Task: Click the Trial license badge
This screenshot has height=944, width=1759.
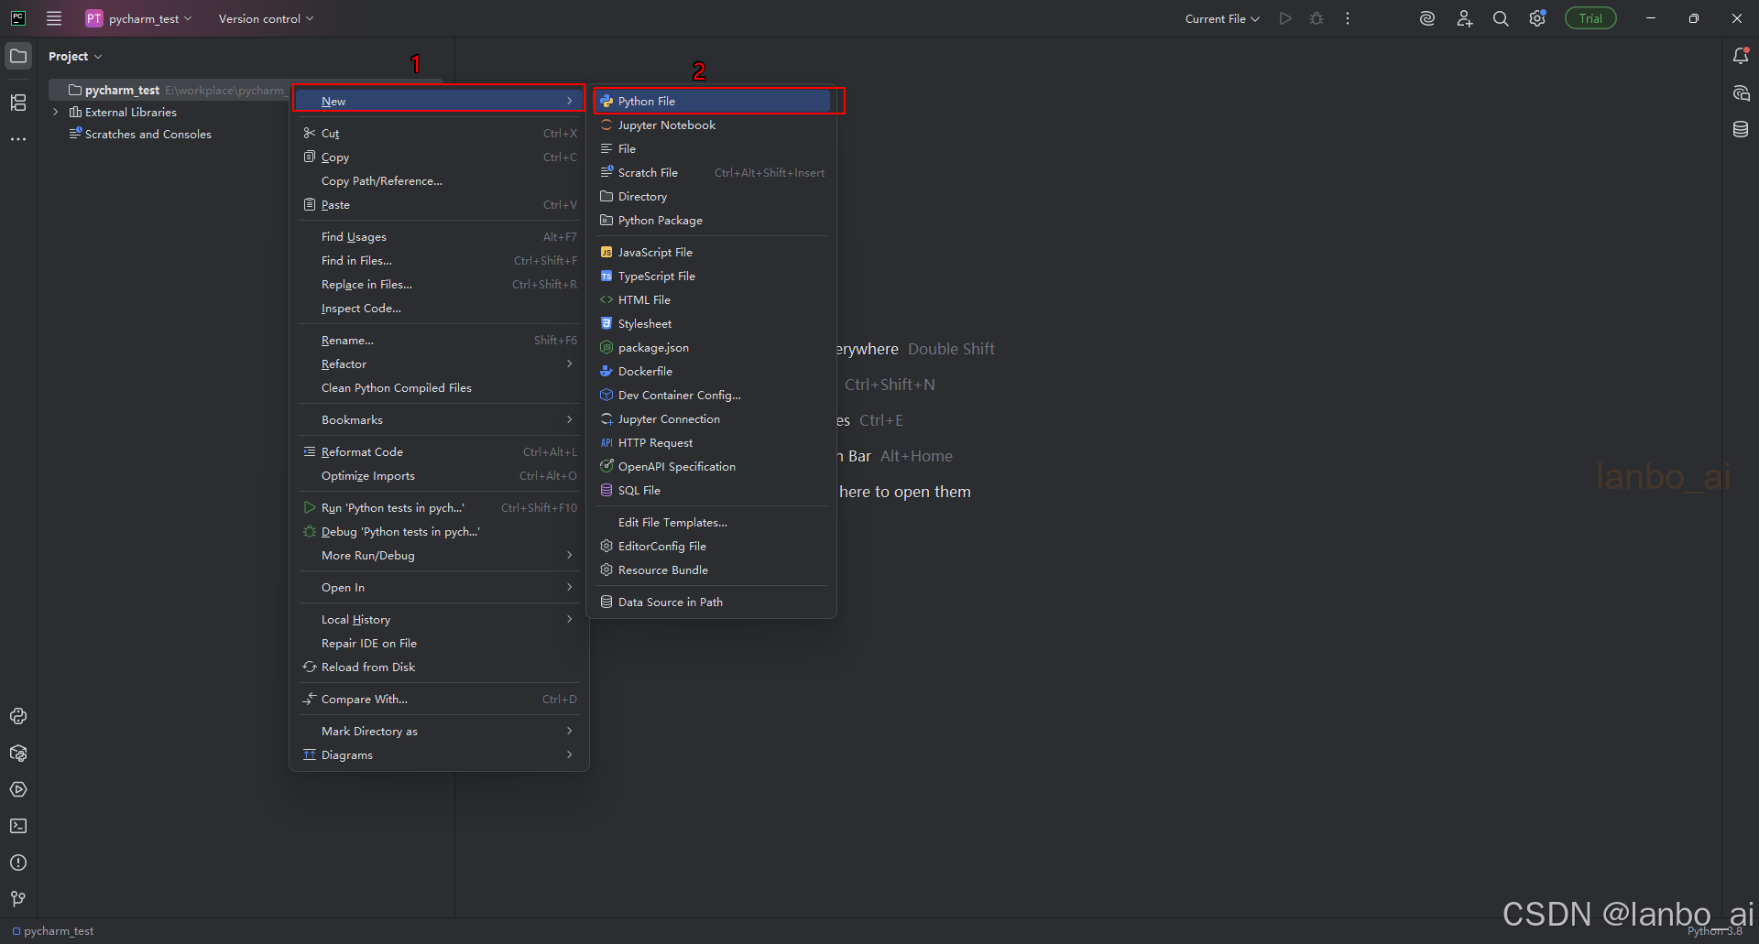Action: (1590, 17)
